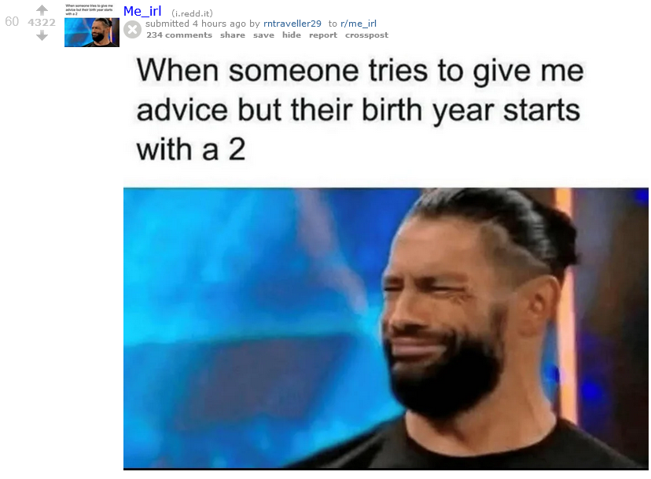
Task: Click the share option
Action: [233, 35]
